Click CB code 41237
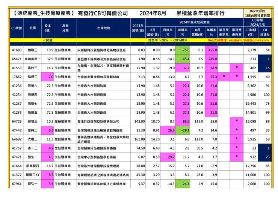 (17, 104)
